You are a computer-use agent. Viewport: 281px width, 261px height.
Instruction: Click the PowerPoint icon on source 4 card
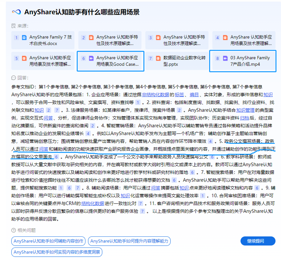(x=225, y=38)
